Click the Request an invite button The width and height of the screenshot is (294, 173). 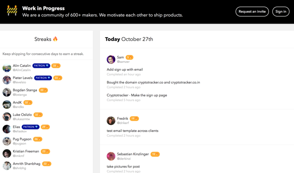point(252,12)
